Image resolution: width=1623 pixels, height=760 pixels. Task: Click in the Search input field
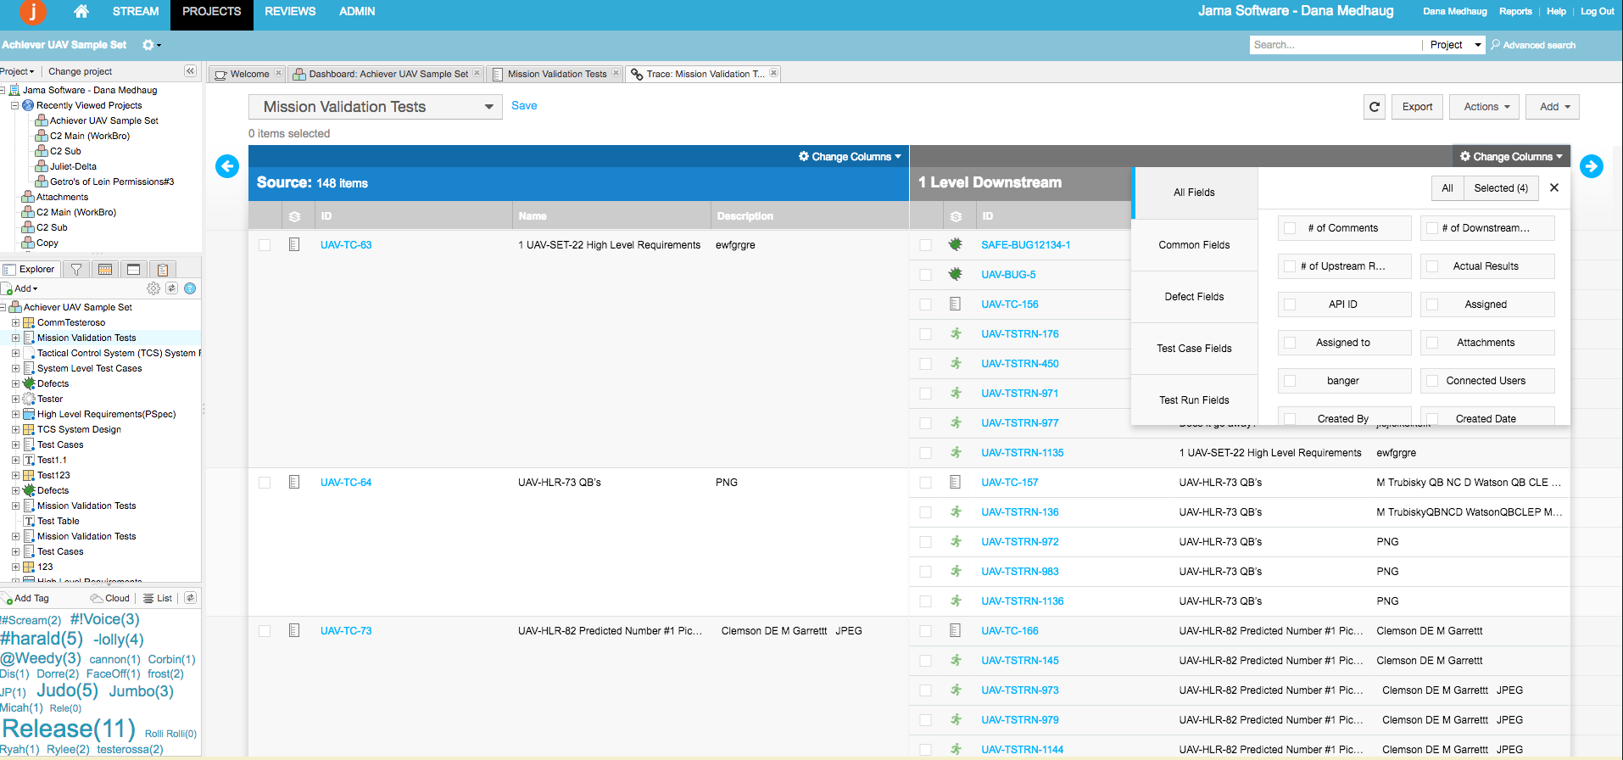1336,45
